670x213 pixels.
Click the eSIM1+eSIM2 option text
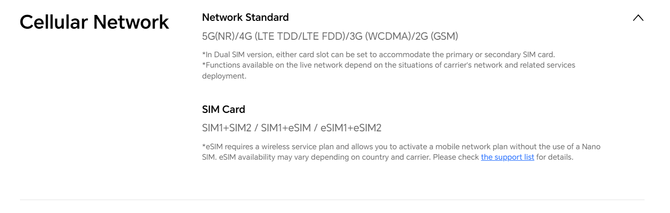click(x=351, y=128)
